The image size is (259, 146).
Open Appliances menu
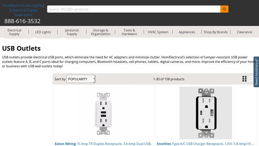187,32
